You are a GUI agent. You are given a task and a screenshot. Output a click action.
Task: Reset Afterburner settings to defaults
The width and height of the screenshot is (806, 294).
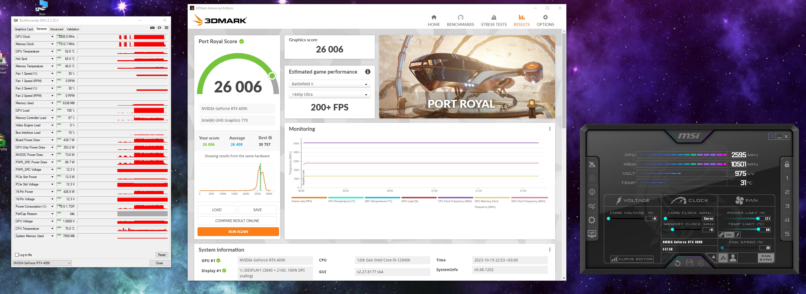click(678, 263)
